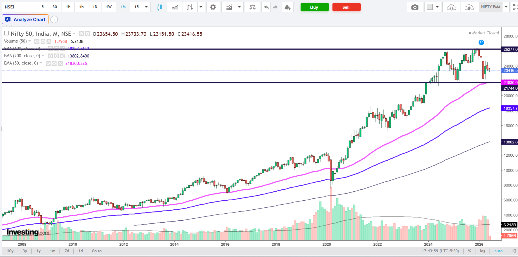Remove EMA (200, close, 0) indicator
Viewport: 518px width, 257px height.
62,56
